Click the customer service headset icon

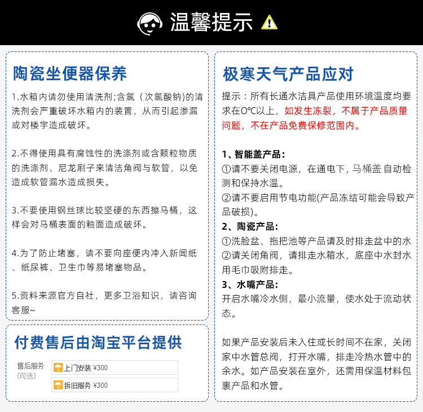coord(149,23)
